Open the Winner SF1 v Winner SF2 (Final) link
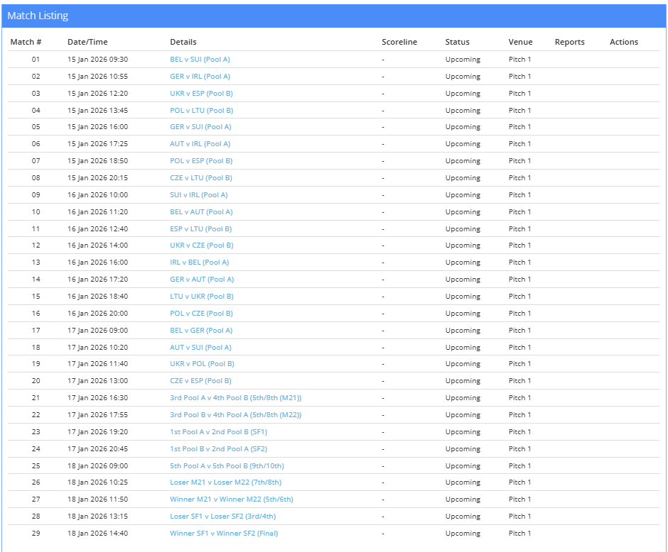668x552 pixels. [224, 534]
